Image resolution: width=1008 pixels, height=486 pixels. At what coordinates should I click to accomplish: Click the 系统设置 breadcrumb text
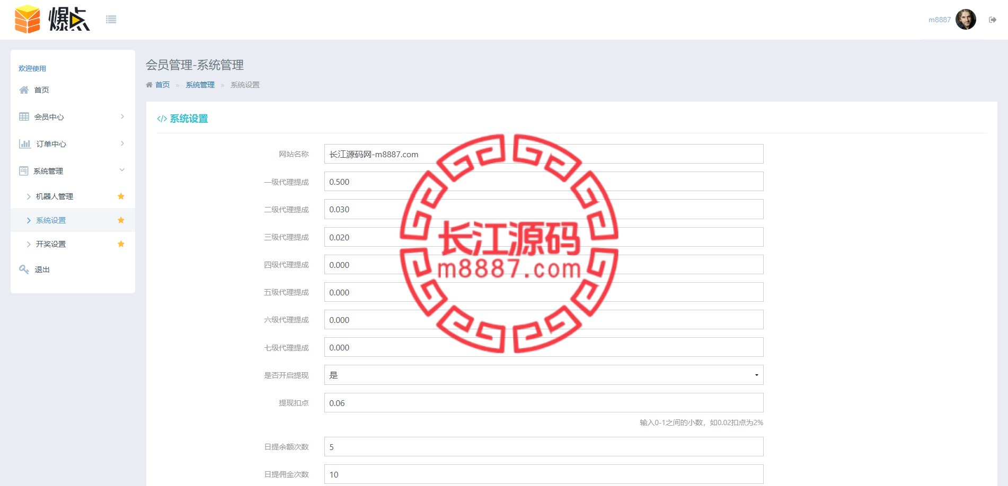coord(245,85)
